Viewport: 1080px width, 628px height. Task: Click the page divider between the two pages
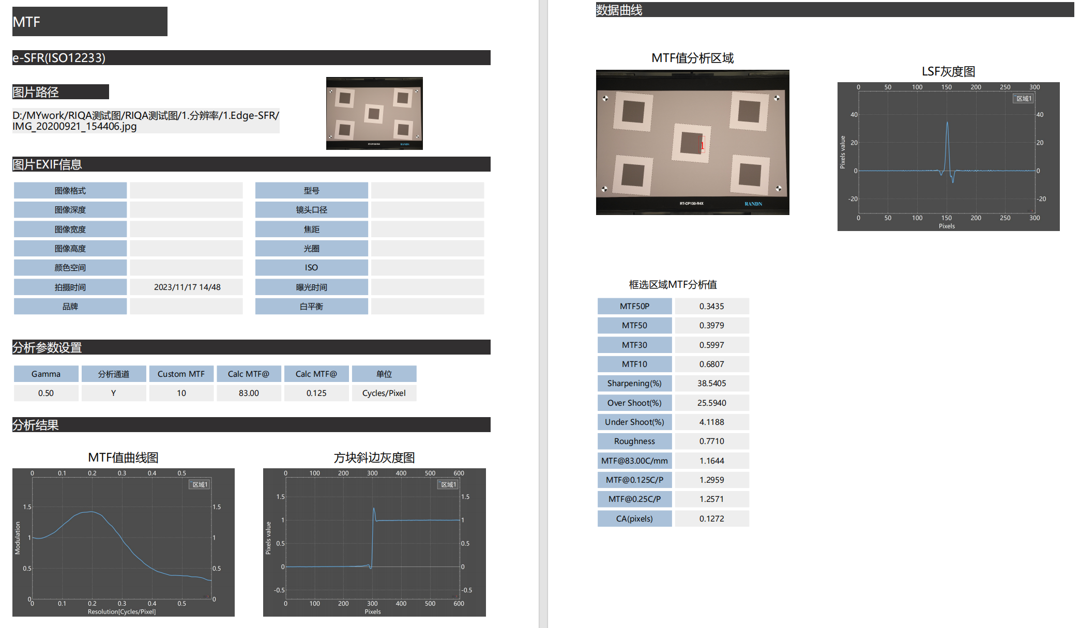point(543,314)
